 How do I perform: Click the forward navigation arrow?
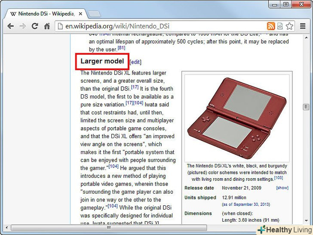coord(23,26)
